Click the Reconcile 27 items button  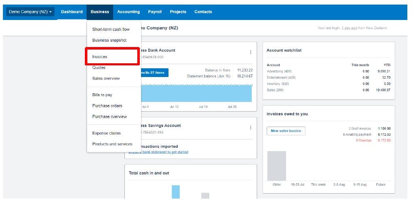tap(155, 73)
